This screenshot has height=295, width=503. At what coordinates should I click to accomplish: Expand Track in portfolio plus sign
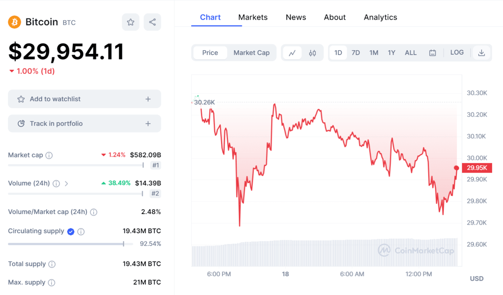coord(148,124)
